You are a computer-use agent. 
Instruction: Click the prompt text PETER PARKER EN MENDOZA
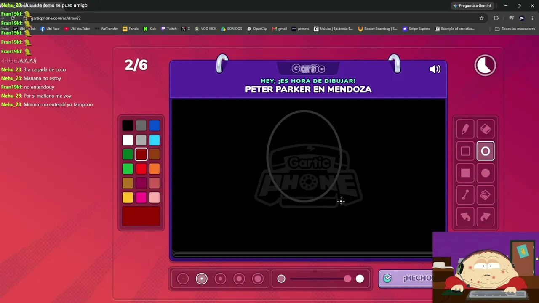[x=308, y=89]
